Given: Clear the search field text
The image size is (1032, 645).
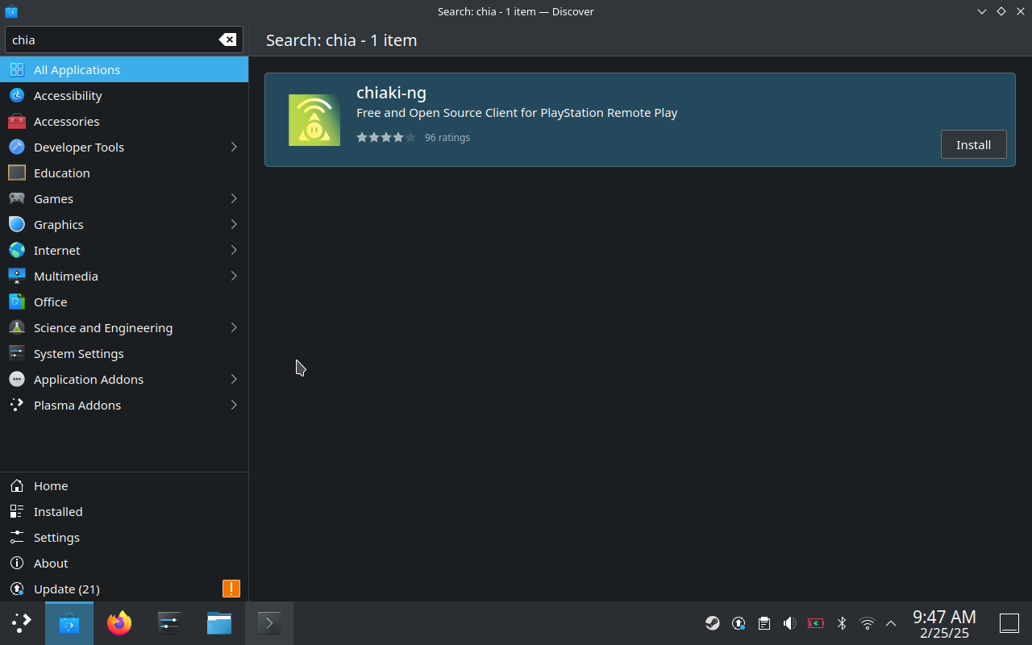Looking at the screenshot, I should pos(227,40).
